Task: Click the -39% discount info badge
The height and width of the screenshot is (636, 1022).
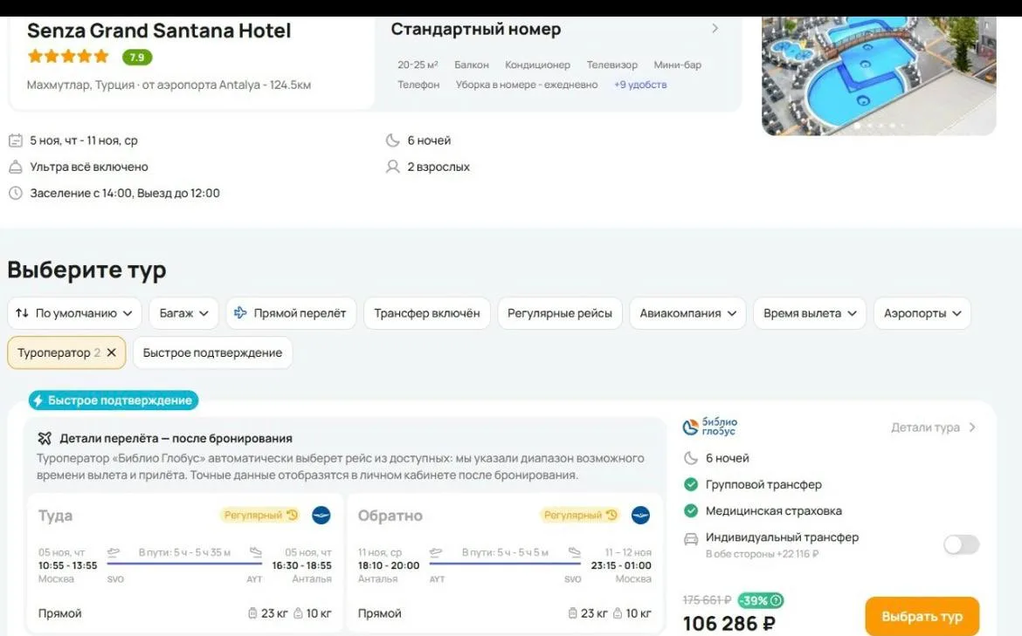Action: [x=761, y=600]
